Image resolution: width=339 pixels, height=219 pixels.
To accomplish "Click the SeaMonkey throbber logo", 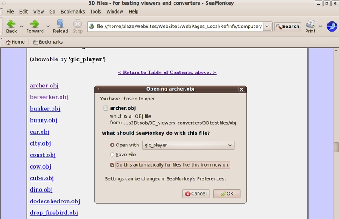I will point(331,26).
